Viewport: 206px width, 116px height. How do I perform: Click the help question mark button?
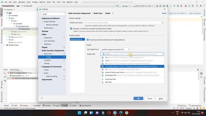point(42,98)
